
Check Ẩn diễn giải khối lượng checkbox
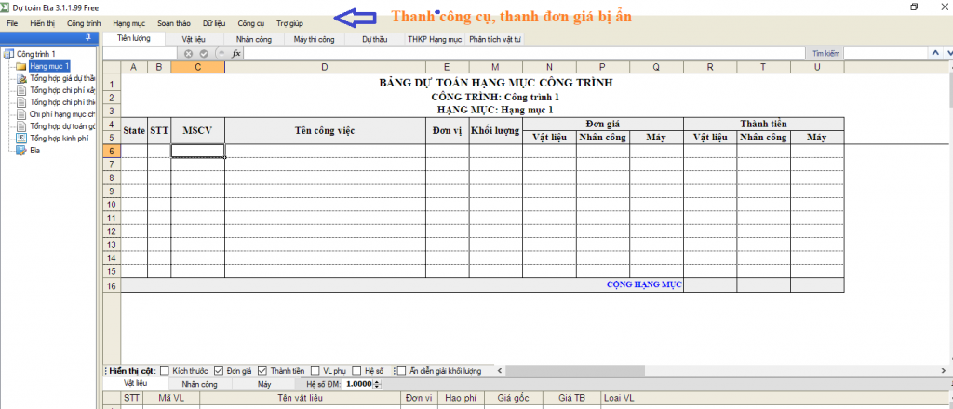[x=401, y=370]
